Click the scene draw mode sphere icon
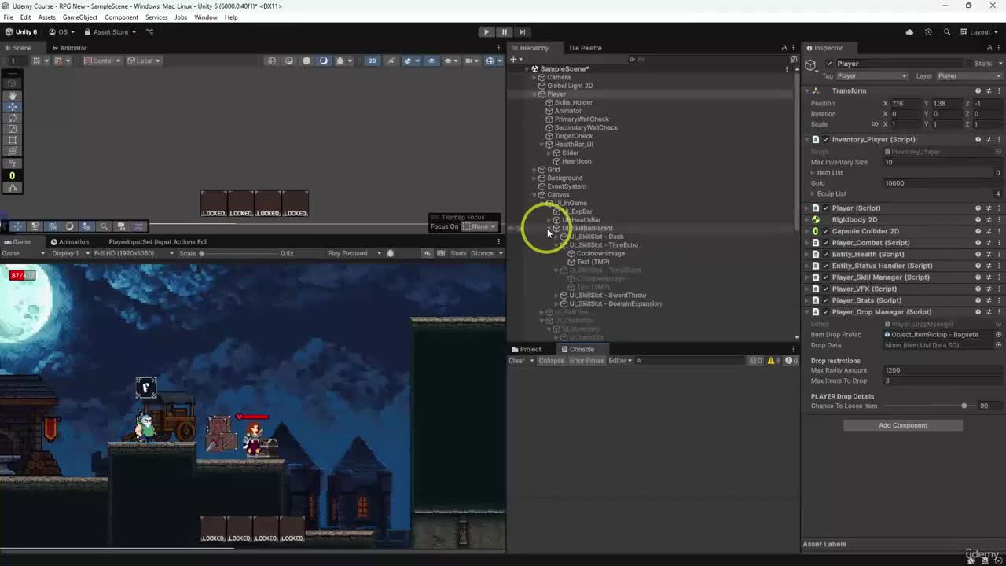Viewport: 1006px width, 566px height. point(307,61)
